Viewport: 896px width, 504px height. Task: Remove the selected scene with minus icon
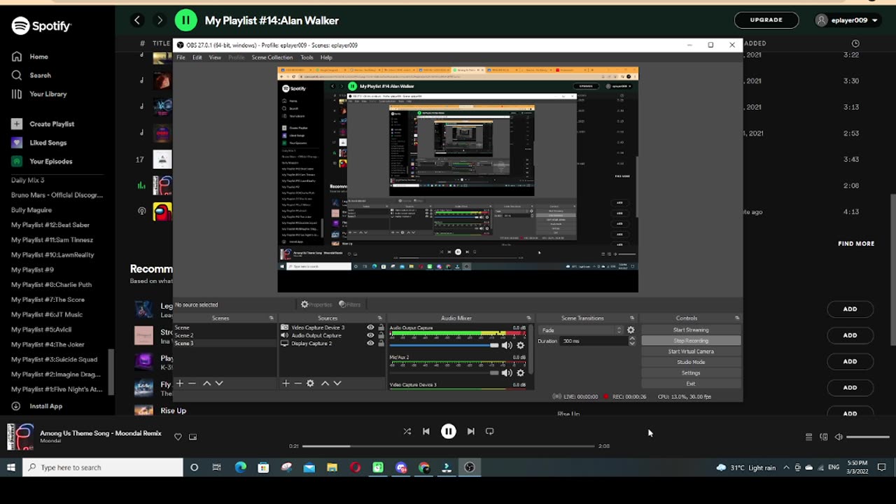(x=192, y=384)
